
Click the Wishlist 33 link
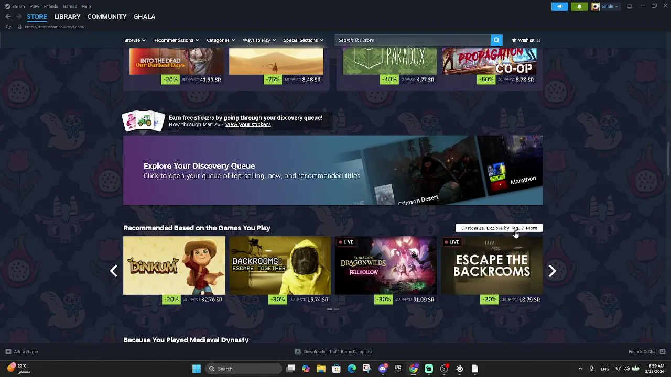526,40
